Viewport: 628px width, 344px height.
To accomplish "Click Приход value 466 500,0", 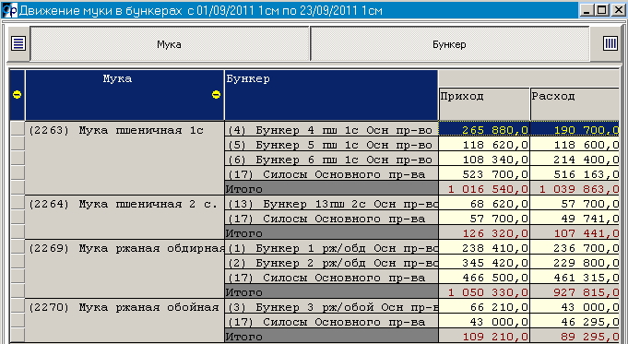I will point(484,277).
